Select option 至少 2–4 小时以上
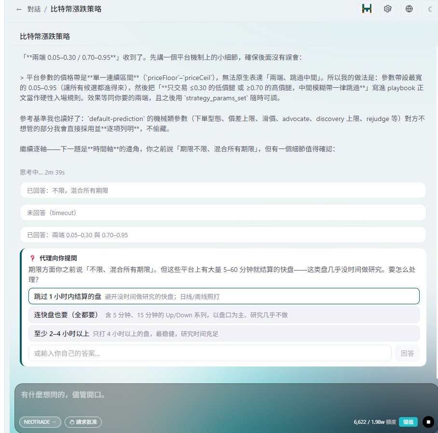 [224, 334]
